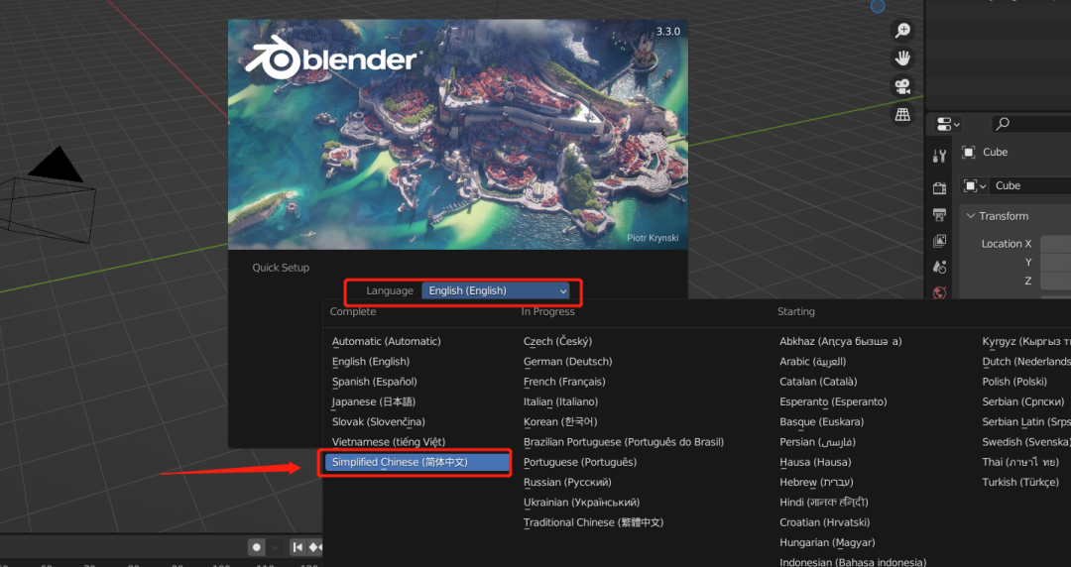Screen dimensions: 1071x567
Task: Open the Language dropdown in Quick Setup
Action: [x=497, y=291]
